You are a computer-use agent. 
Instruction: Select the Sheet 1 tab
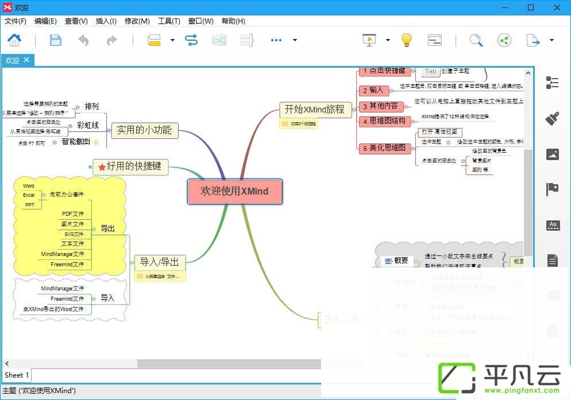(17, 375)
